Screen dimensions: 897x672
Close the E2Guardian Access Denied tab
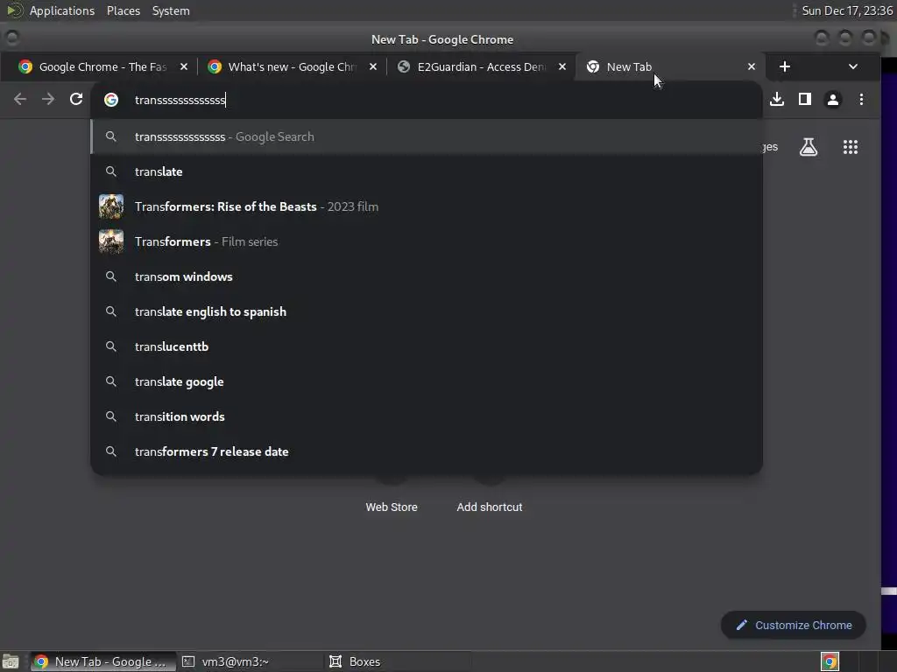click(562, 66)
